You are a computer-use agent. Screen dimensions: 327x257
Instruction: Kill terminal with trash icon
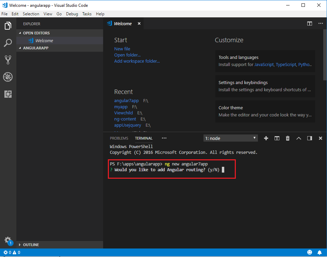288,138
